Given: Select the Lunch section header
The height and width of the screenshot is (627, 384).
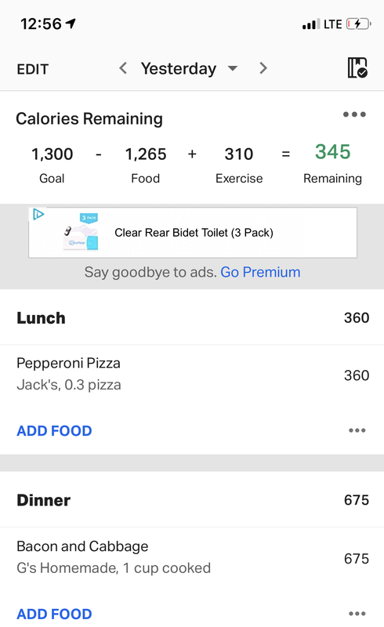Looking at the screenshot, I should [x=192, y=317].
